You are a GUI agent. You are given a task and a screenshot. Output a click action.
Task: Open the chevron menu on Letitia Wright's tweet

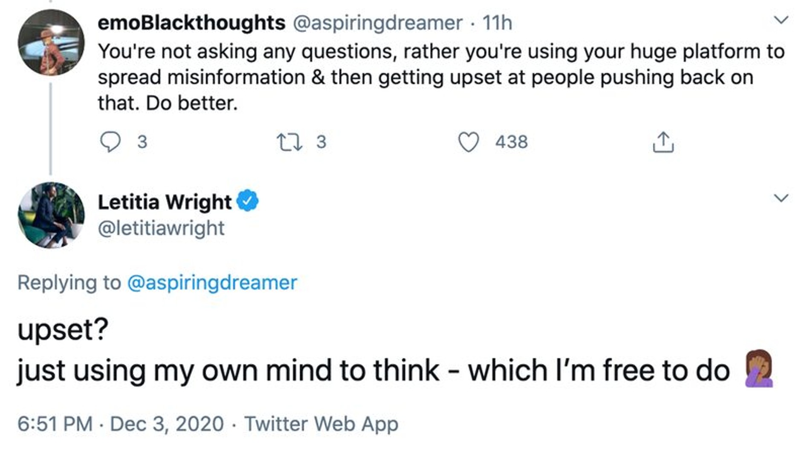[781, 198]
